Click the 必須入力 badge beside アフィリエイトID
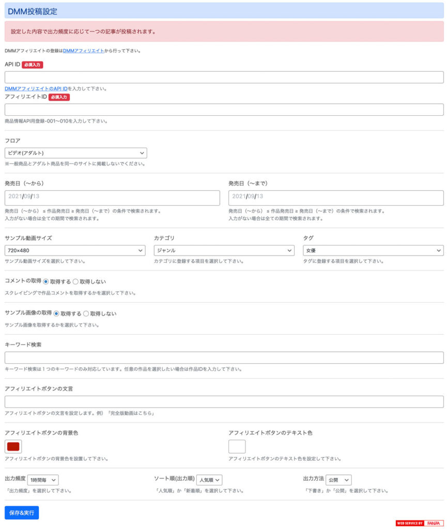 (x=59, y=97)
